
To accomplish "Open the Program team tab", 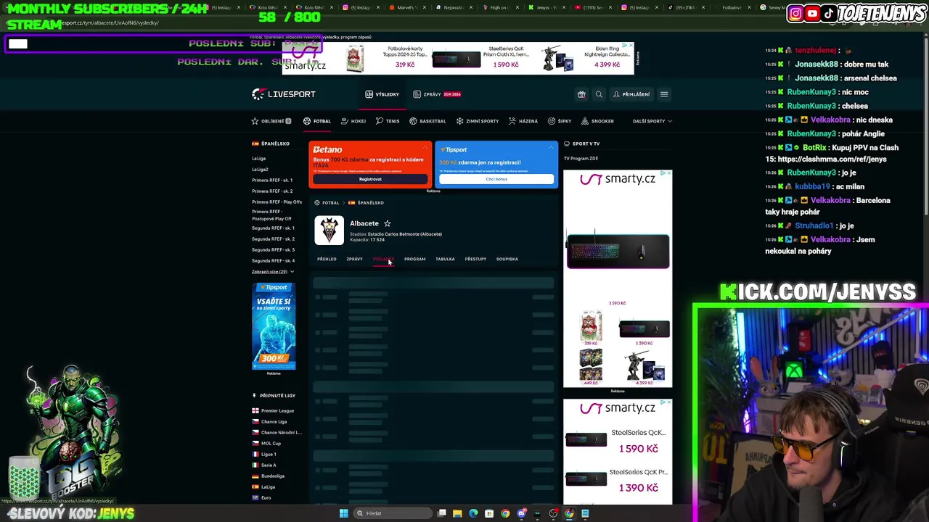I will (x=414, y=259).
